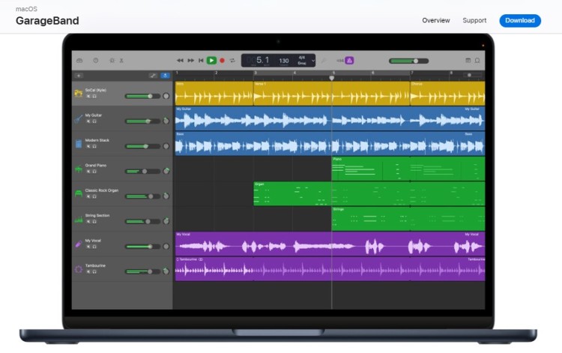
Task: Click the Rewind transport button
Action: click(x=180, y=61)
